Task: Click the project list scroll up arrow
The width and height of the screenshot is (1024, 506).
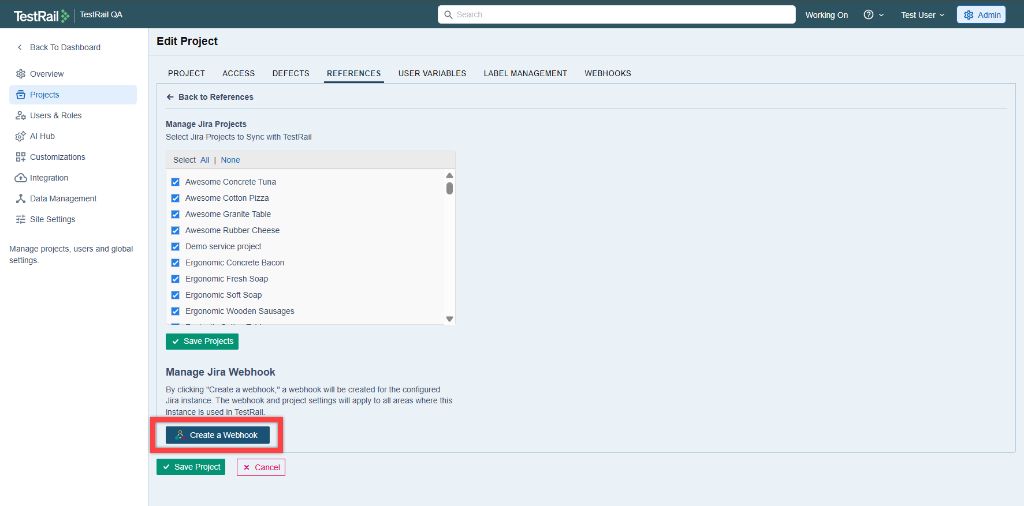Action: pos(449,175)
